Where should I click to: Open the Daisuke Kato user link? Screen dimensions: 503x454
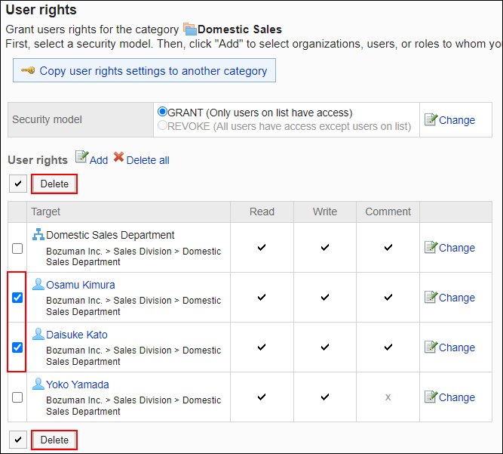pyautogui.click(x=77, y=335)
